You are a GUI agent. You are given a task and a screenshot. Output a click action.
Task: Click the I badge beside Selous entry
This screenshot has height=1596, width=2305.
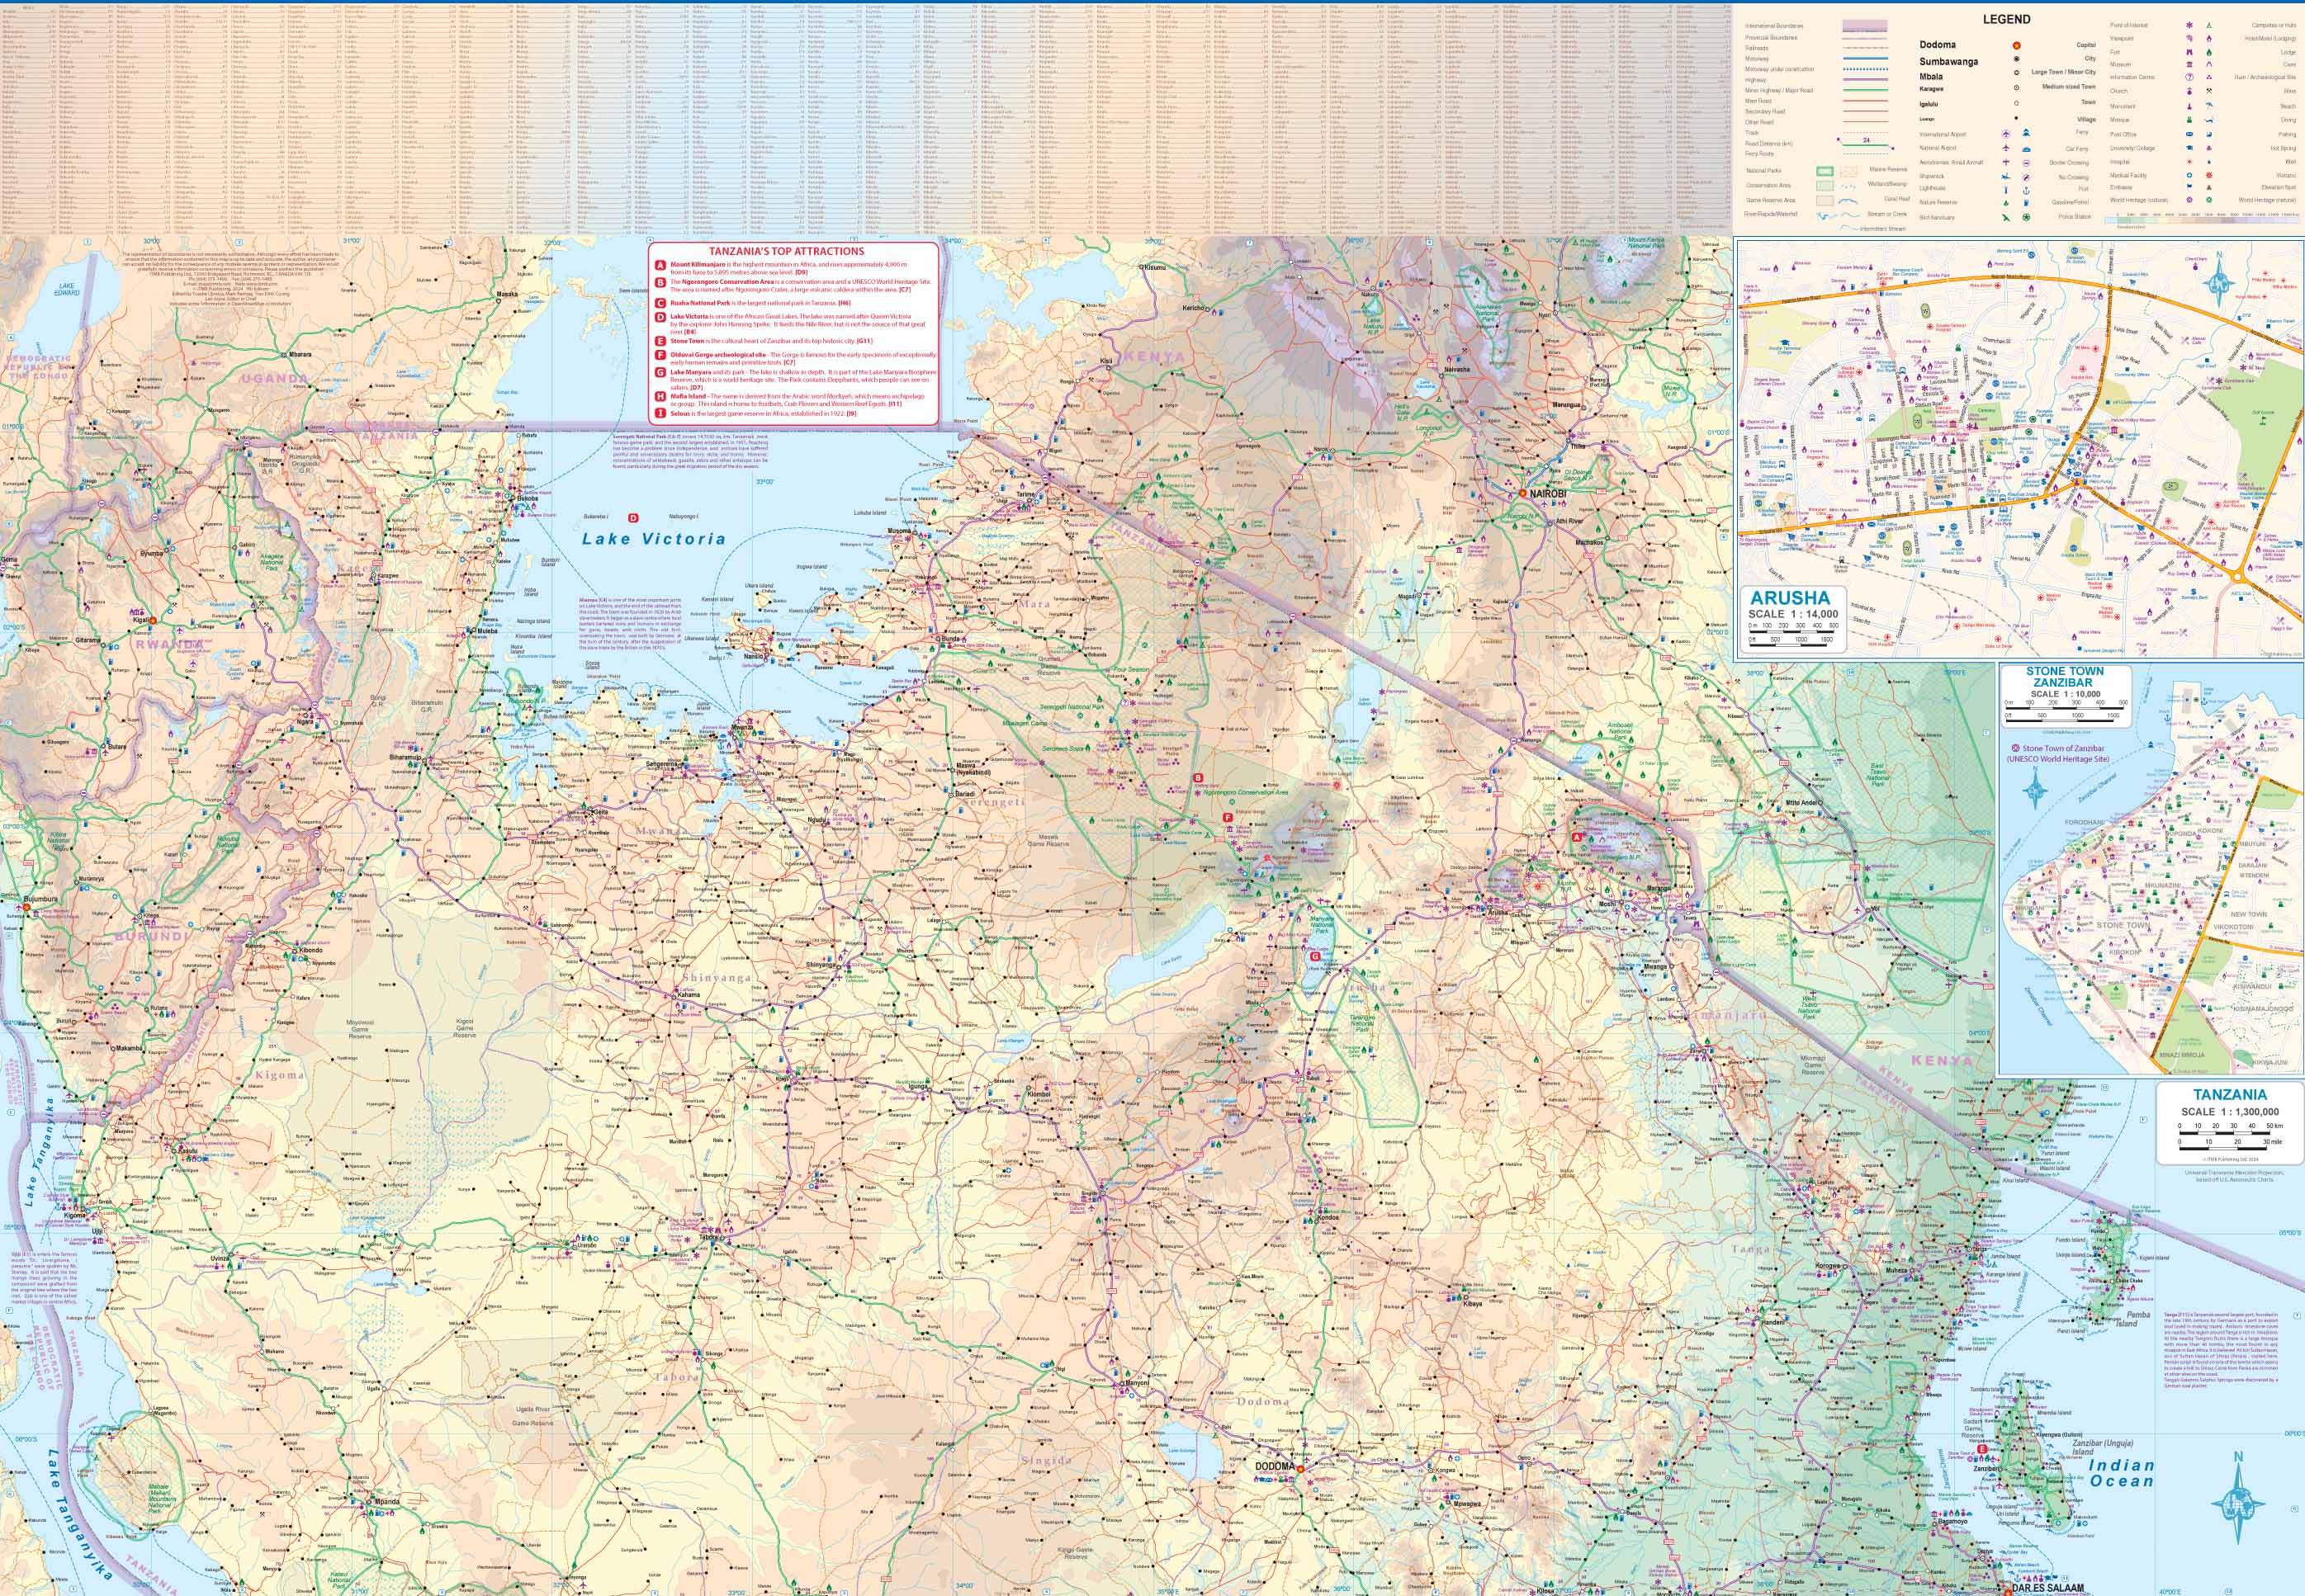click(x=660, y=412)
